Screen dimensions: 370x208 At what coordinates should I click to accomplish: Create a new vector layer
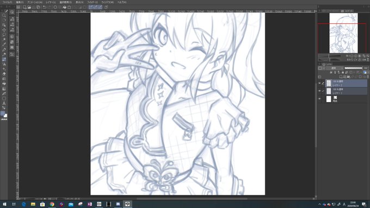pos(344,77)
